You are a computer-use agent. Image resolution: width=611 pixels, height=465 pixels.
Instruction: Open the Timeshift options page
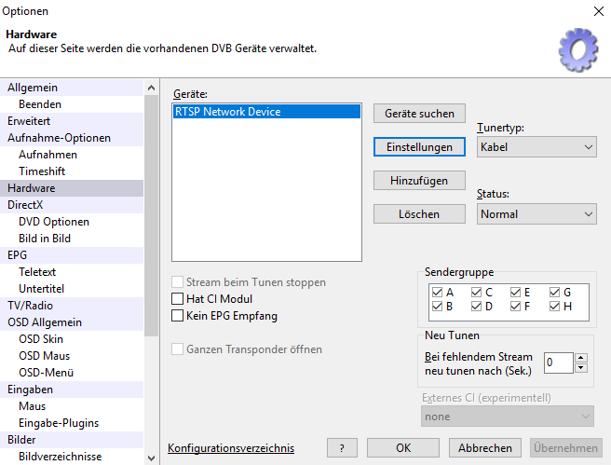[x=42, y=171]
